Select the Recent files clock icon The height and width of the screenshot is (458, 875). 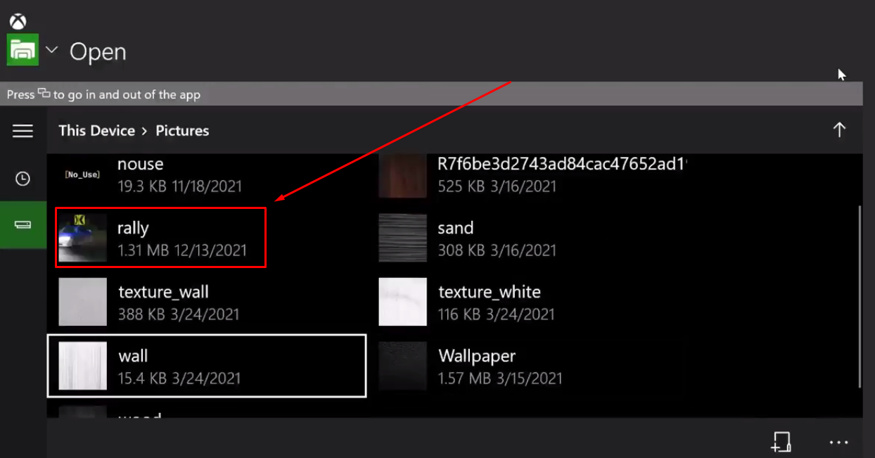(23, 179)
